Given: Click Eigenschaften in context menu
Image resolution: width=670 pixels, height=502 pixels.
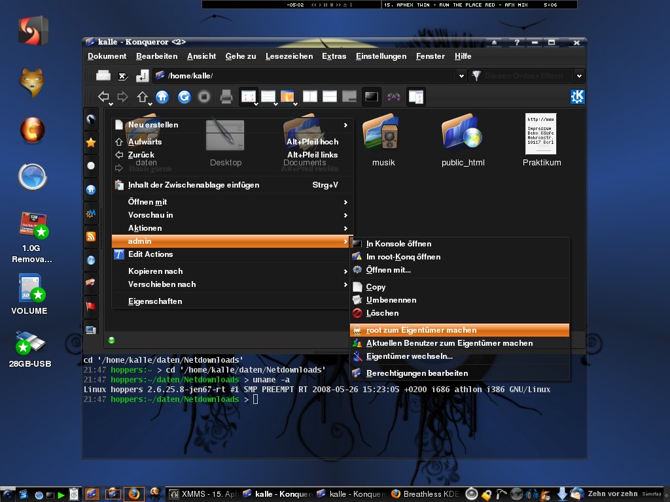Looking at the screenshot, I should 231,301.
